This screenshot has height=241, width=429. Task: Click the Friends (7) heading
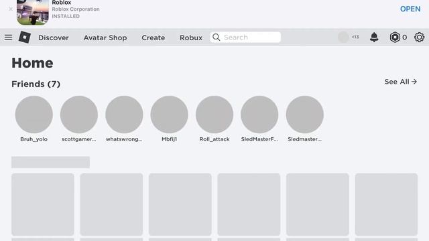pyautogui.click(x=36, y=84)
